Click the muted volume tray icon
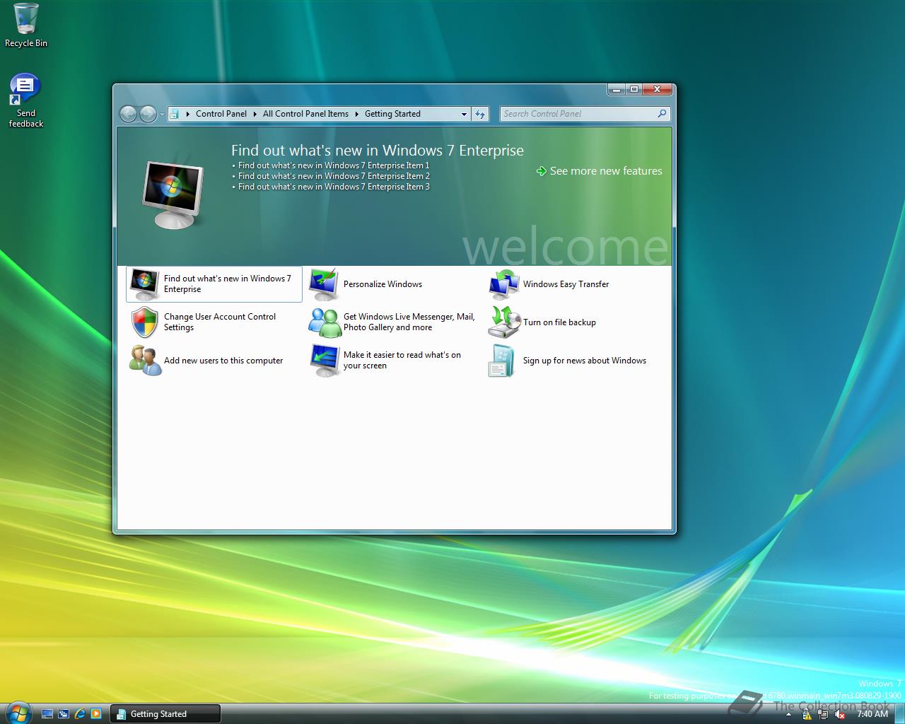The image size is (905, 724). [x=840, y=715]
